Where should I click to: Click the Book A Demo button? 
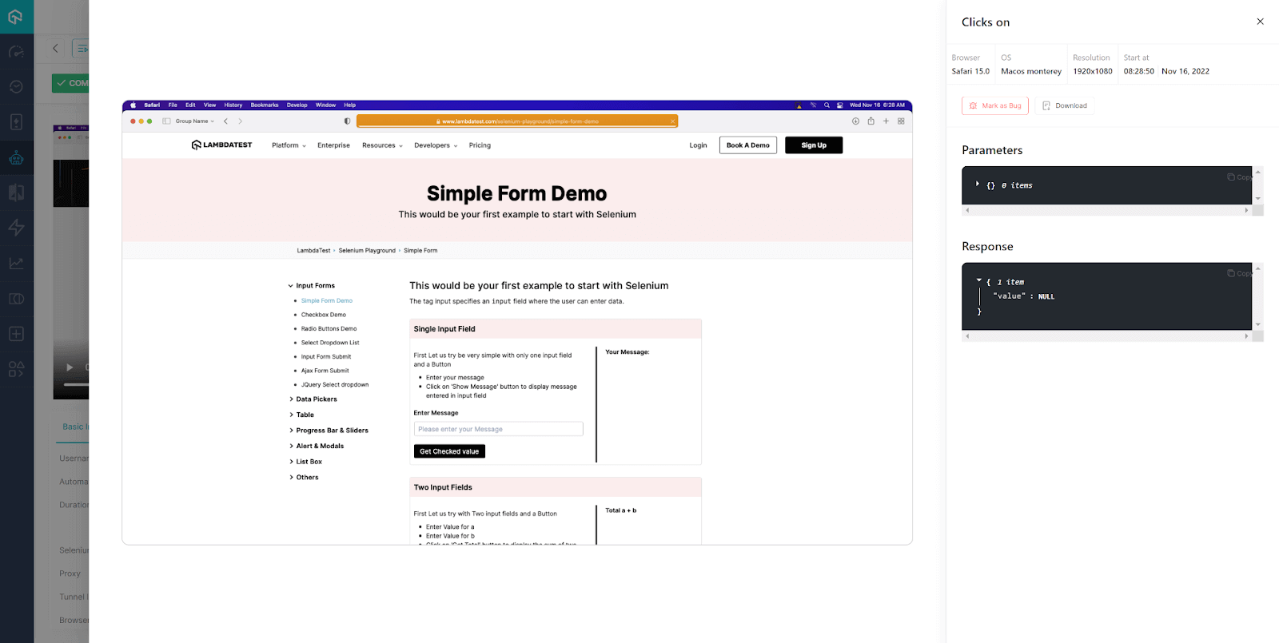click(x=748, y=145)
